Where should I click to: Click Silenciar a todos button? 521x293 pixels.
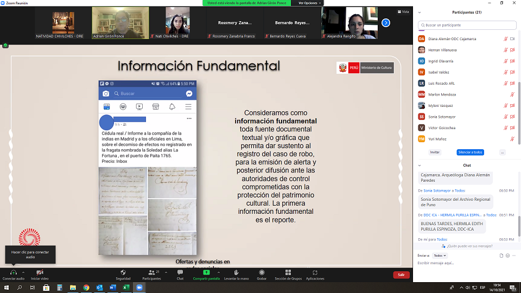tap(470, 152)
